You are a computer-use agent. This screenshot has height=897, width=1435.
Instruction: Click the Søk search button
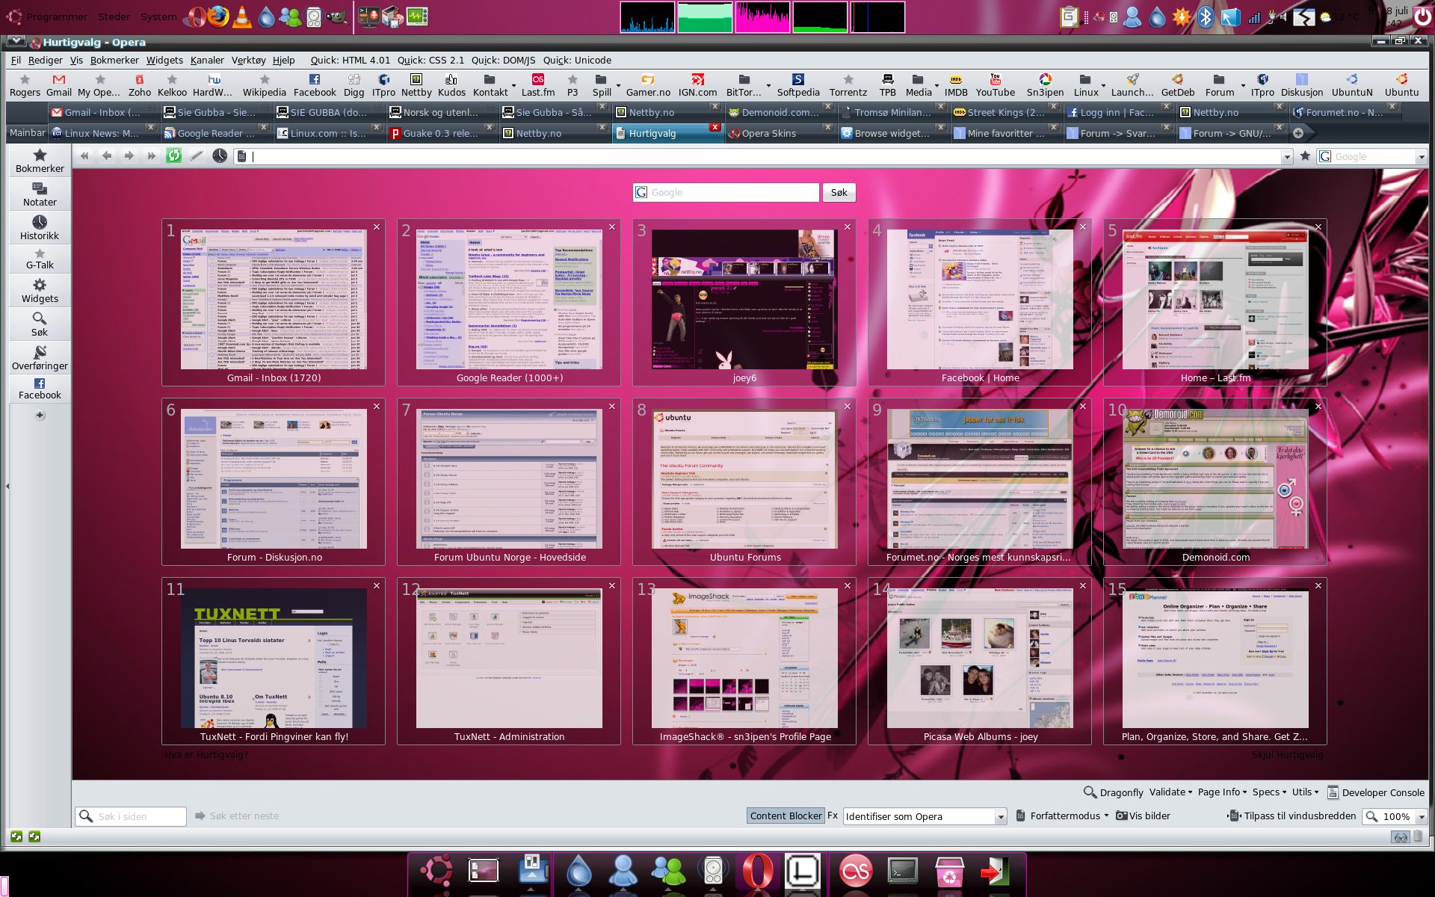click(x=839, y=192)
